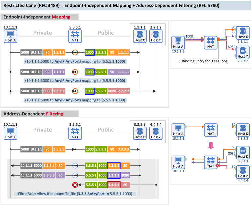Click small Host A icon in binding entry diagram
This screenshot has height=205, width=252.
[178, 43]
